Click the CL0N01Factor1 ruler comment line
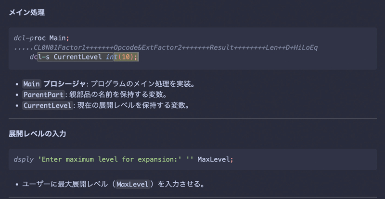This screenshot has width=385, height=199. [166, 47]
